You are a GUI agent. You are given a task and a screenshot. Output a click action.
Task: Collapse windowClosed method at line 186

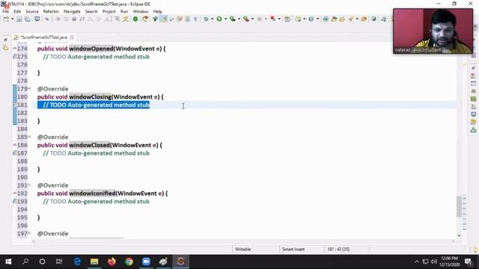(x=15, y=145)
